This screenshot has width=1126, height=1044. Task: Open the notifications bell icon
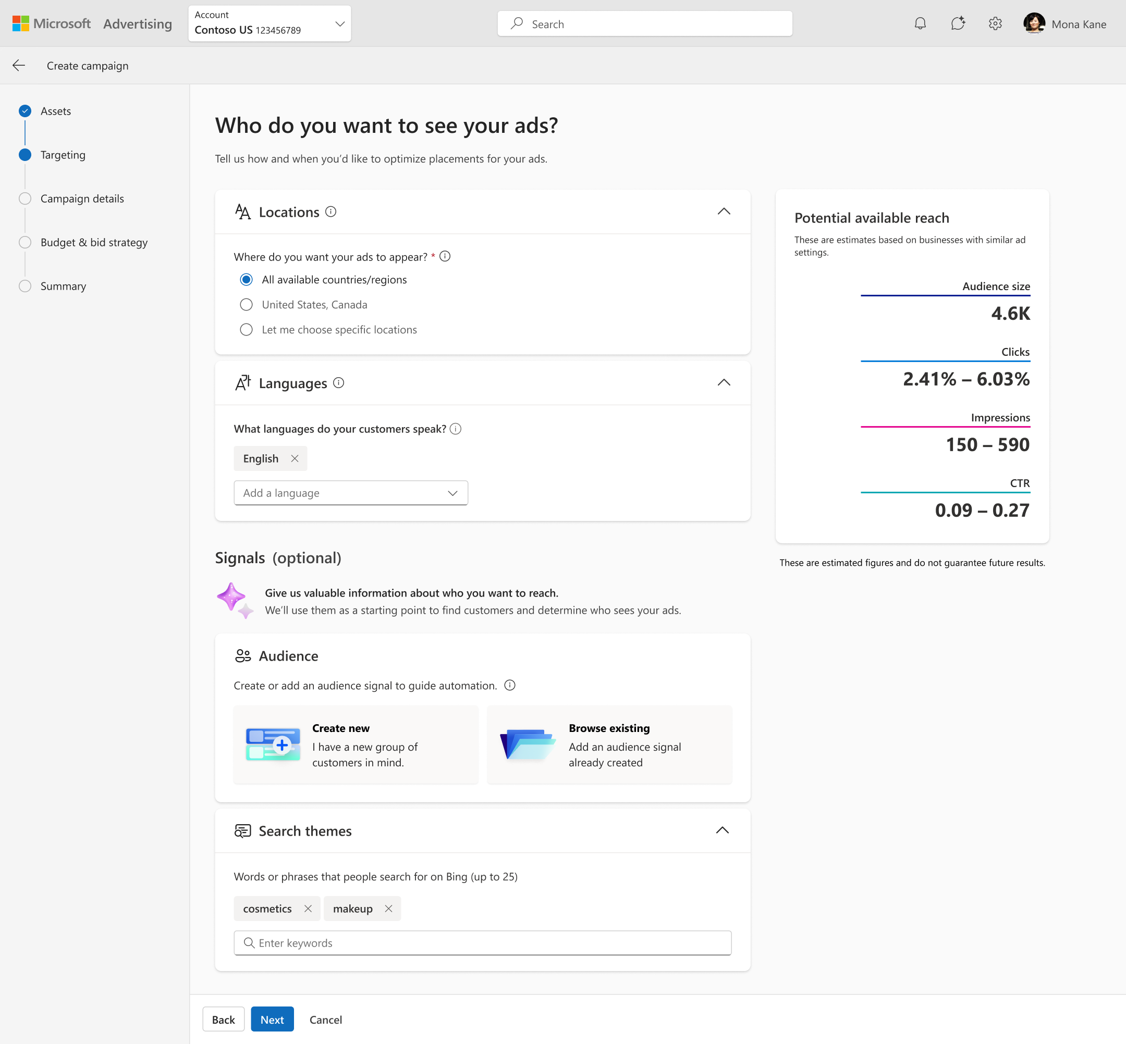coord(920,24)
